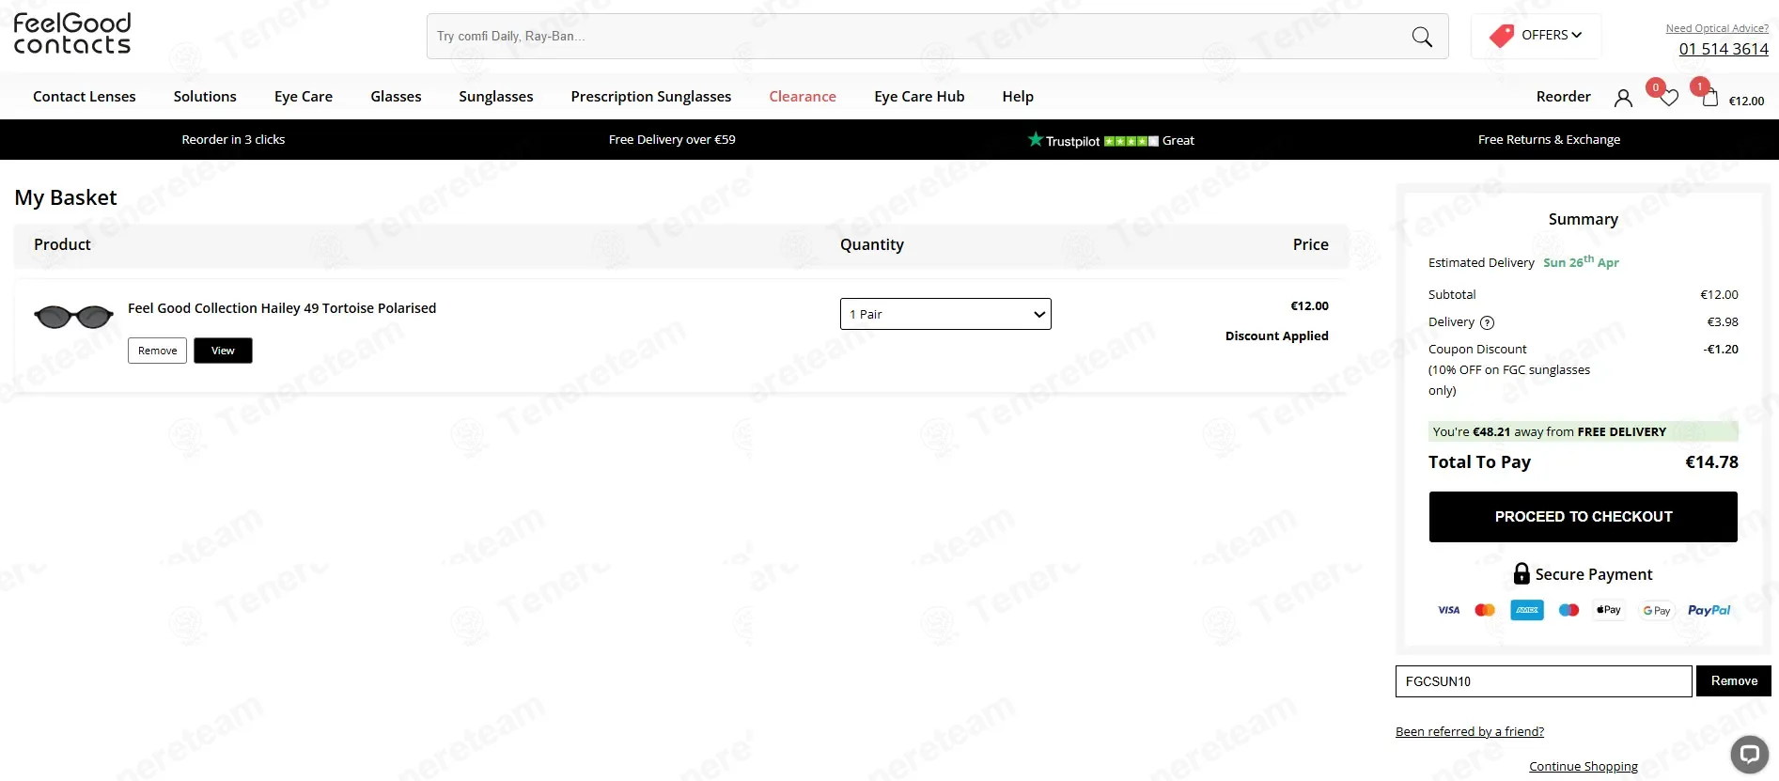This screenshot has height=781, width=1779.
Task: Click the FeelGood Contacts logo
Action: (72, 34)
